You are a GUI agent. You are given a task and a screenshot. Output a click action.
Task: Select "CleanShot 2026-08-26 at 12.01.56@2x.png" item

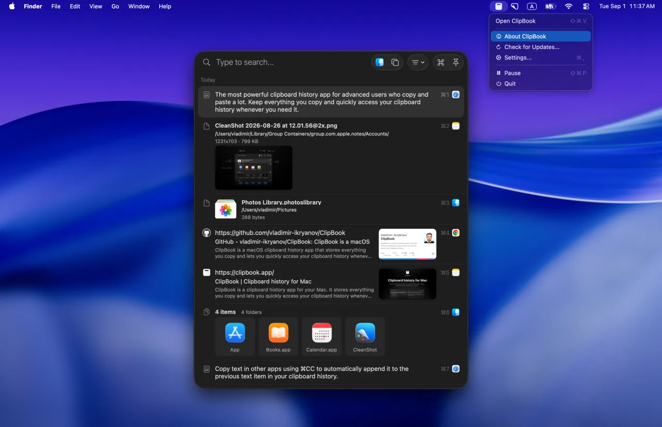331,156
